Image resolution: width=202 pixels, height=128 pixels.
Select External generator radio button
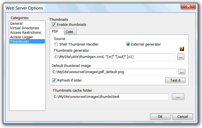(128, 44)
